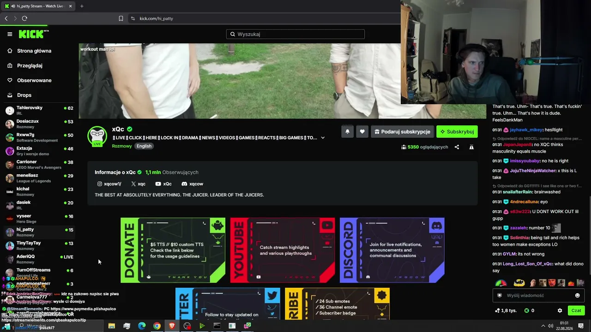Screen dimensions: 591x332
Task: Bookmark this page in address bar
Action: [121, 18]
